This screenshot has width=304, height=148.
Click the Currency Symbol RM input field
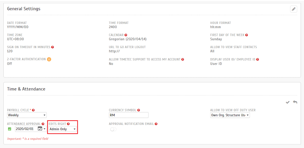click(x=128, y=115)
